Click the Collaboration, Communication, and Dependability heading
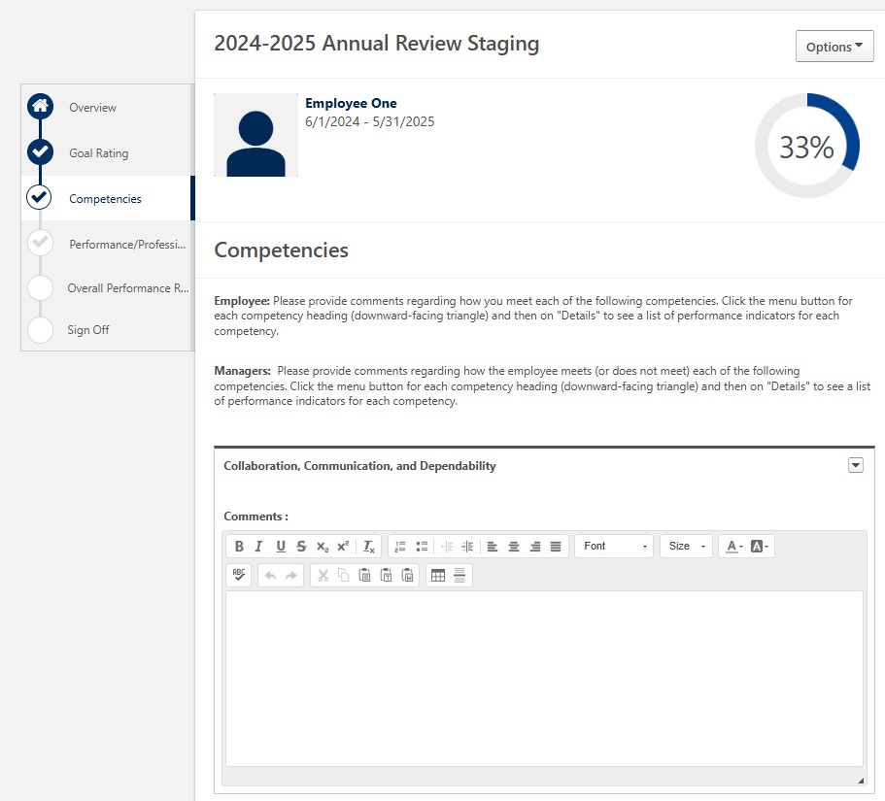This screenshot has width=885, height=801. tap(359, 466)
